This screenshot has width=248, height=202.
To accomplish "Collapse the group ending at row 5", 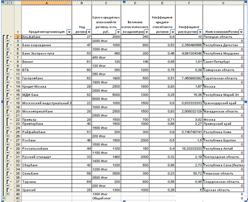I will point(7,49).
